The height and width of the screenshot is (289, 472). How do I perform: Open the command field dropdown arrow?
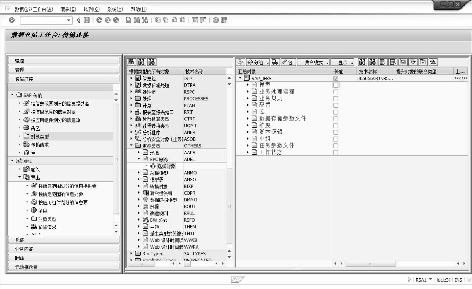click(x=69, y=20)
